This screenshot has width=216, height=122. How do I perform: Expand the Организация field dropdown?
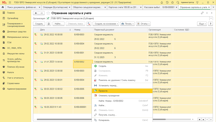(x=211, y=18)
